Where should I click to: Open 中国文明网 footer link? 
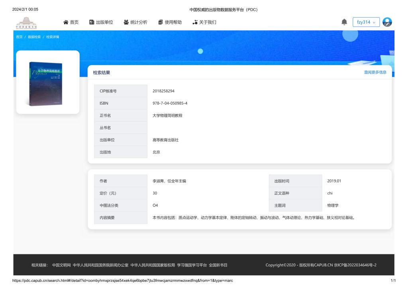tap(61, 265)
